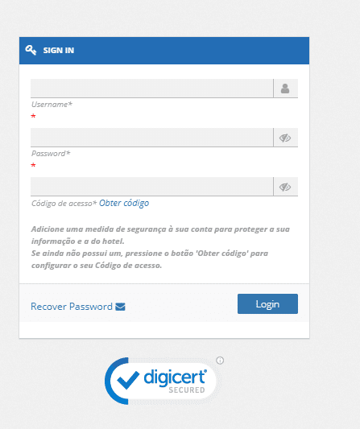Click the key icon in the Sign In header
This screenshot has height=429, width=360.
point(31,50)
